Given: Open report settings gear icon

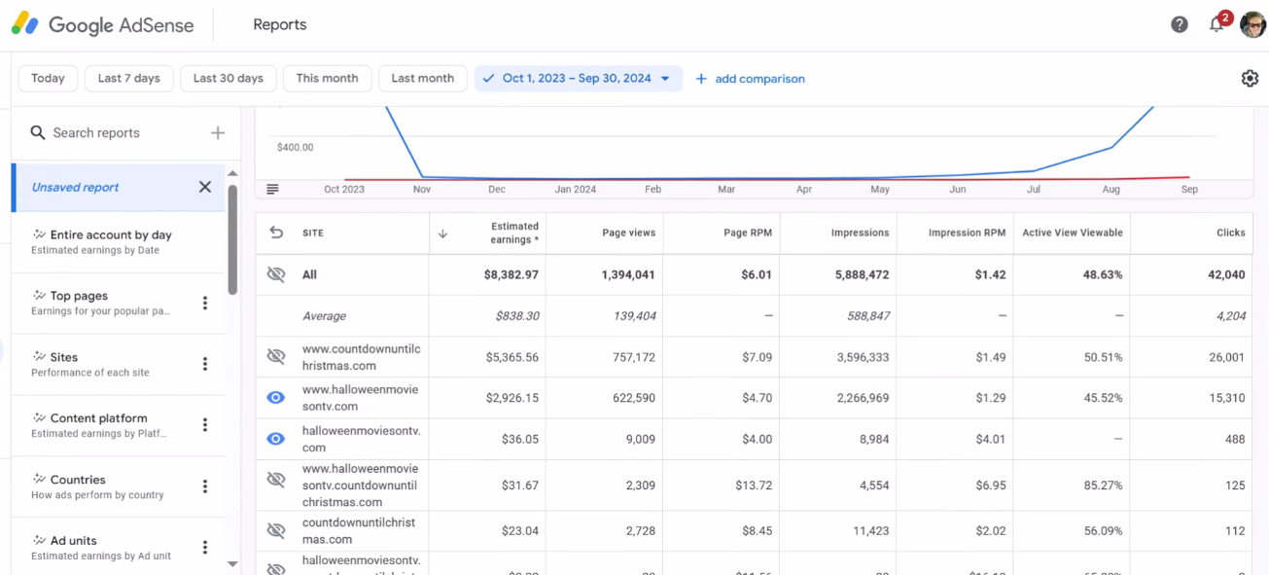Looking at the screenshot, I should pyautogui.click(x=1250, y=79).
